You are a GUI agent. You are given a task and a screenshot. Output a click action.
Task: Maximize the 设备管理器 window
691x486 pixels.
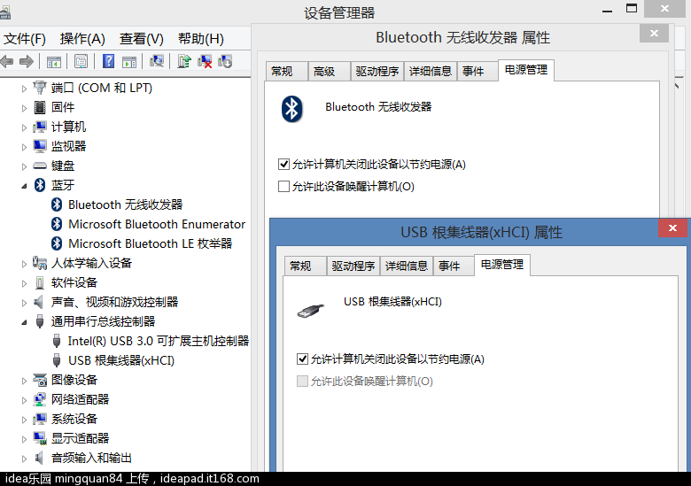[x=632, y=8]
